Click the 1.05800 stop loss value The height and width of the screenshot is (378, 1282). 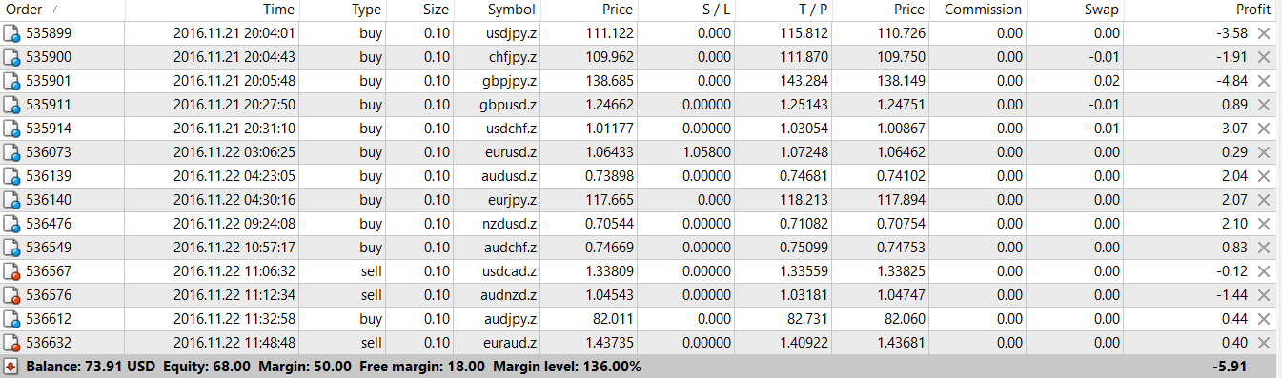[708, 152]
